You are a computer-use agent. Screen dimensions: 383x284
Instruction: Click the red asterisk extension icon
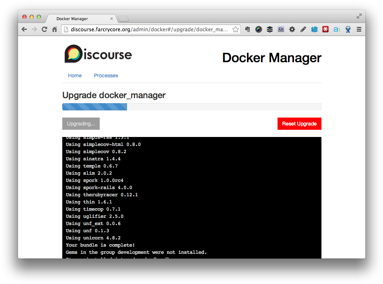point(325,29)
